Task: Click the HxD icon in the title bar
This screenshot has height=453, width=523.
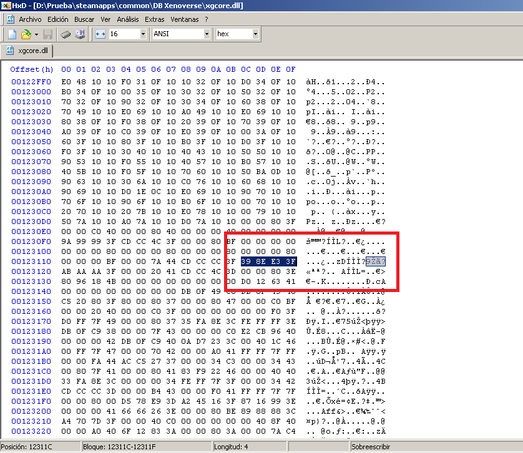Action: click(6, 6)
